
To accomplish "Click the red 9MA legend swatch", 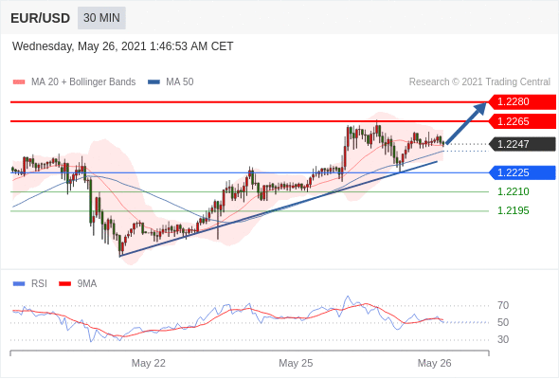I will [x=64, y=284].
